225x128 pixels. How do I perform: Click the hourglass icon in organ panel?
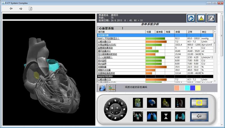[165, 115]
